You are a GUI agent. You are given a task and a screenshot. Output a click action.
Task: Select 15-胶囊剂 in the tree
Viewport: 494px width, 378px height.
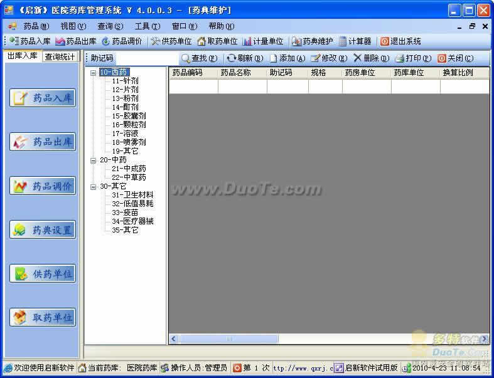(x=129, y=116)
